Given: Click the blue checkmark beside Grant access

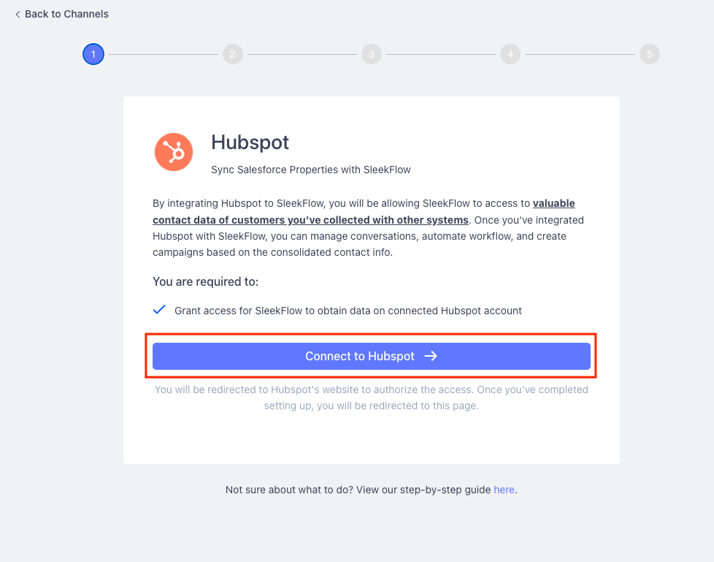Looking at the screenshot, I should 159,310.
